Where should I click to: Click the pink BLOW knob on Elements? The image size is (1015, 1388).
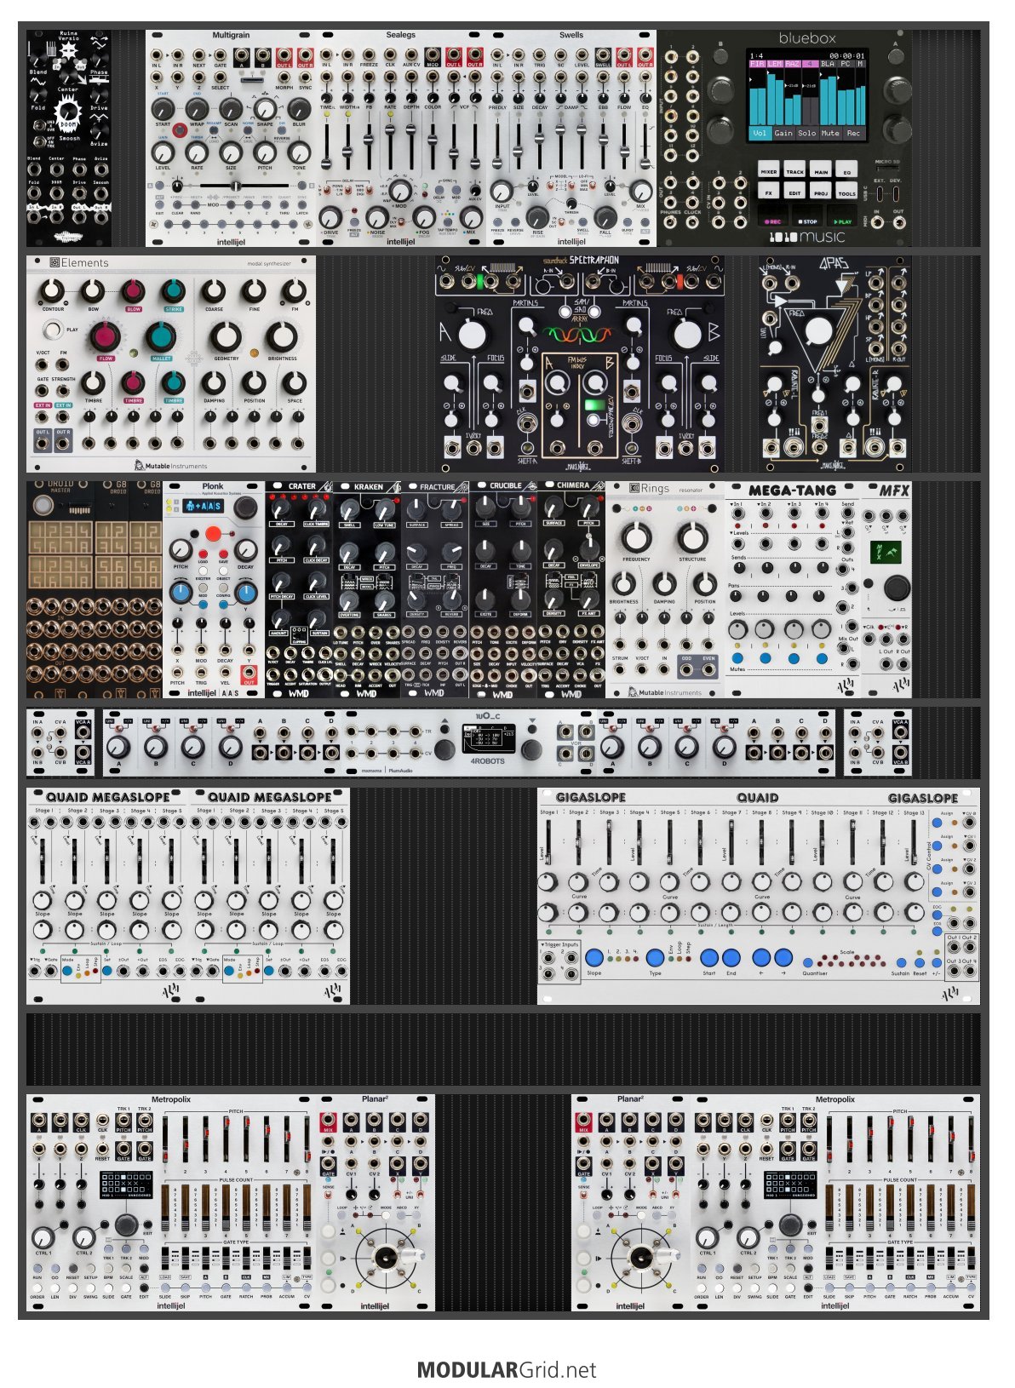click(132, 292)
